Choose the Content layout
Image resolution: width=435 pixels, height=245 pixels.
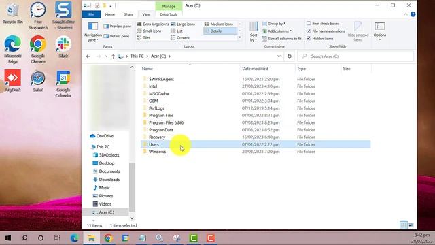(180, 37)
